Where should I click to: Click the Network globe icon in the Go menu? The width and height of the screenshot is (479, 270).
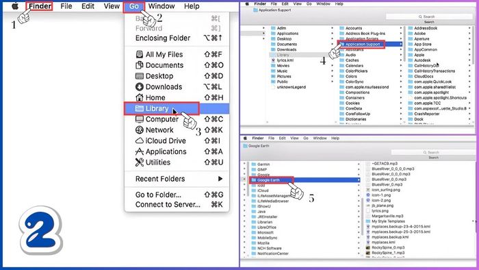click(x=140, y=130)
